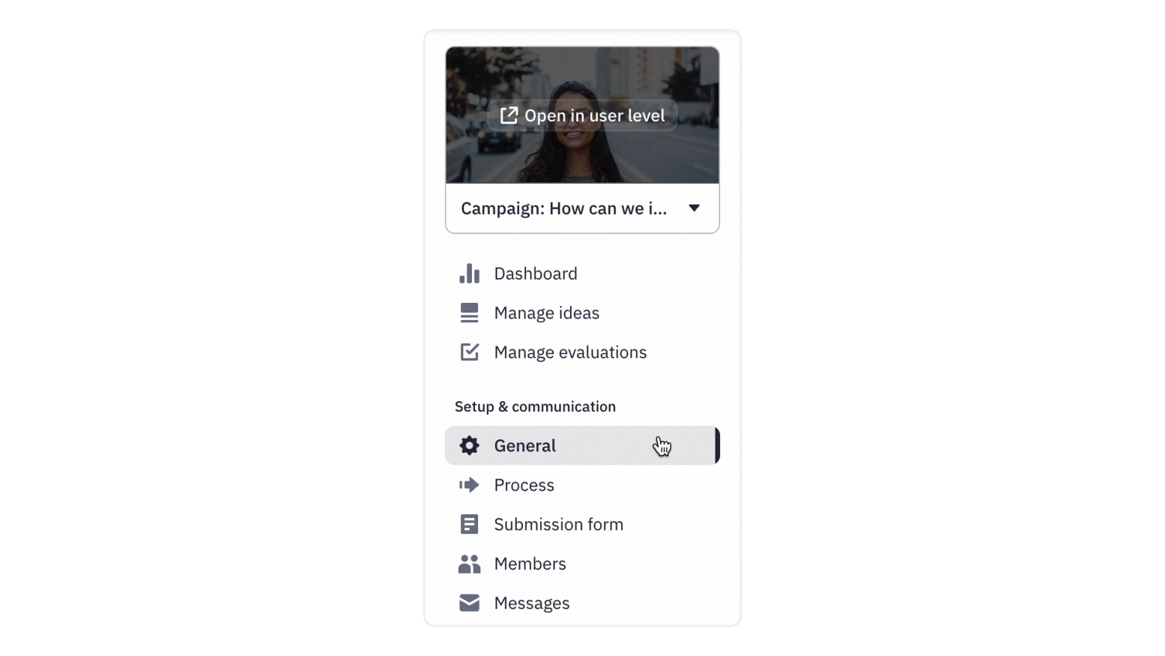Expand the campaign selector dropdown arrow

(695, 208)
